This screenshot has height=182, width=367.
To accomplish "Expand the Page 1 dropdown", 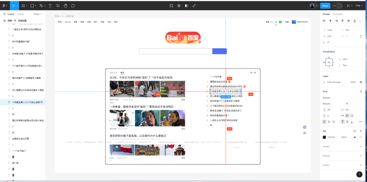I will pos(38,14).
